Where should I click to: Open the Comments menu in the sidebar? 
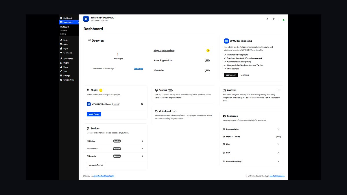(69, 53)
